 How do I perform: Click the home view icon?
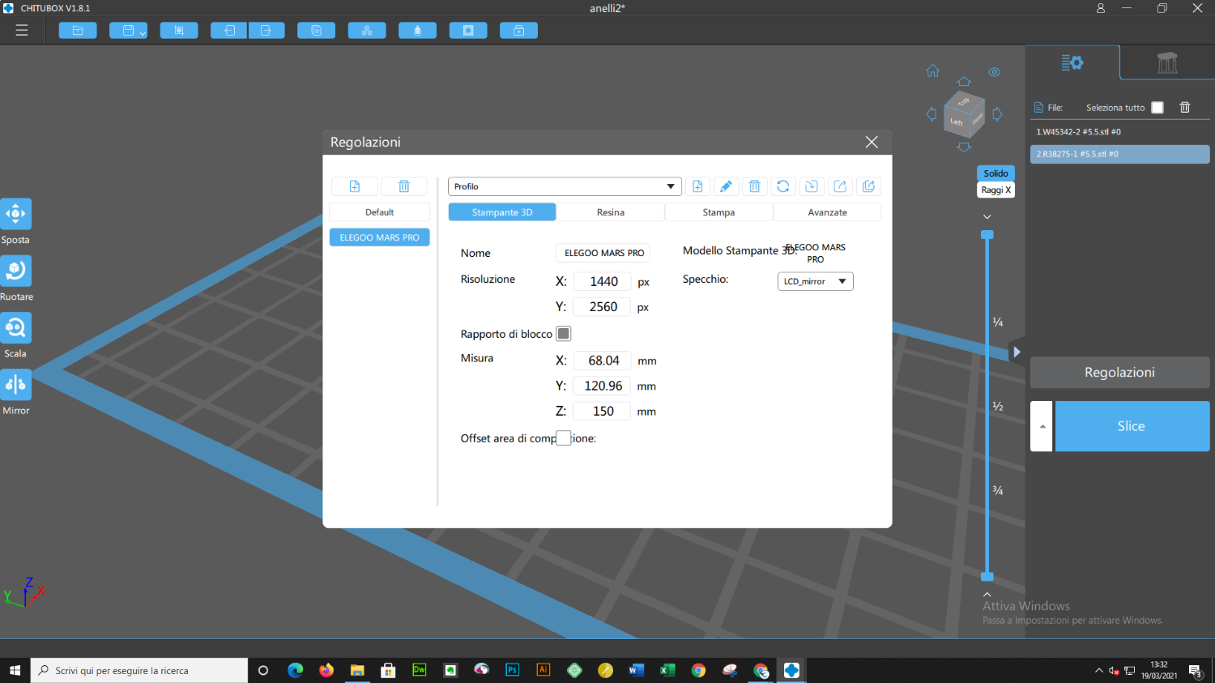click(933, 71)
